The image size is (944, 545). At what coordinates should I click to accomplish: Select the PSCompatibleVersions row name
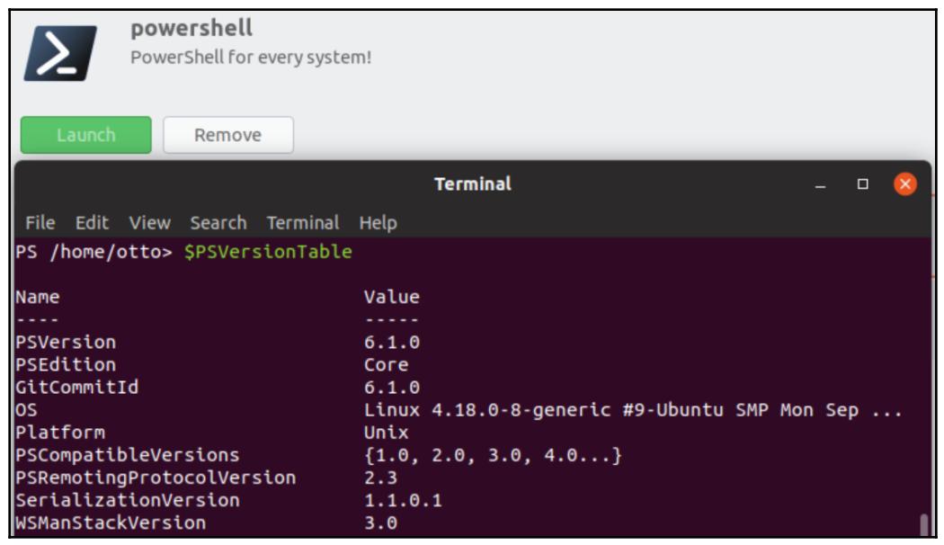(128, 455)
